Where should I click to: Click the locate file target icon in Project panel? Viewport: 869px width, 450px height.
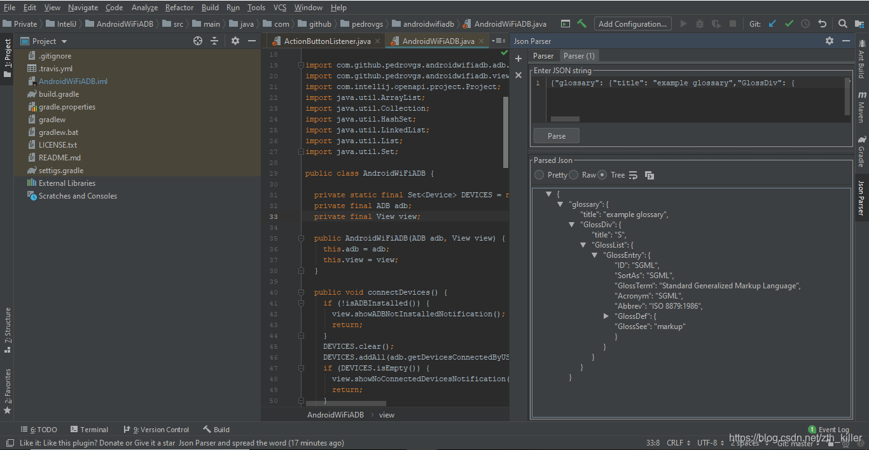198,41
